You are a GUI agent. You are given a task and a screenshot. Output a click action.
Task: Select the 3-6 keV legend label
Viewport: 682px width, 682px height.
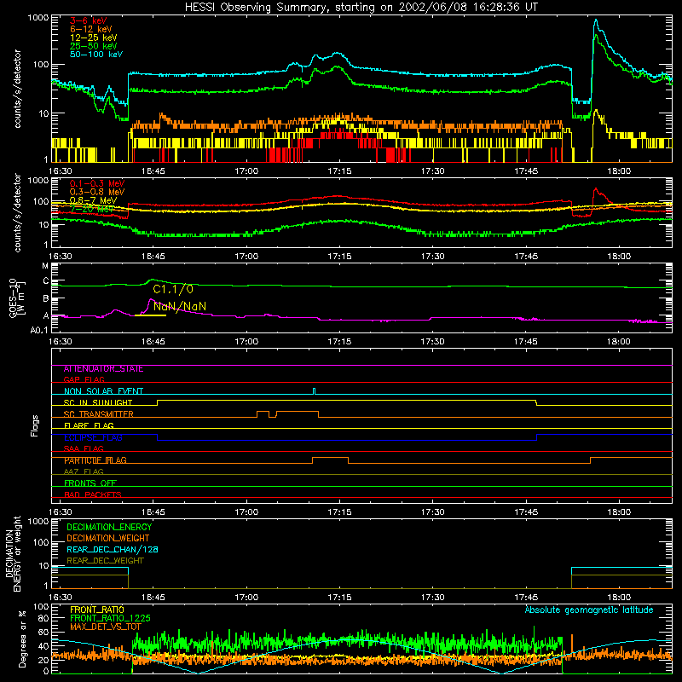(89, 20)
